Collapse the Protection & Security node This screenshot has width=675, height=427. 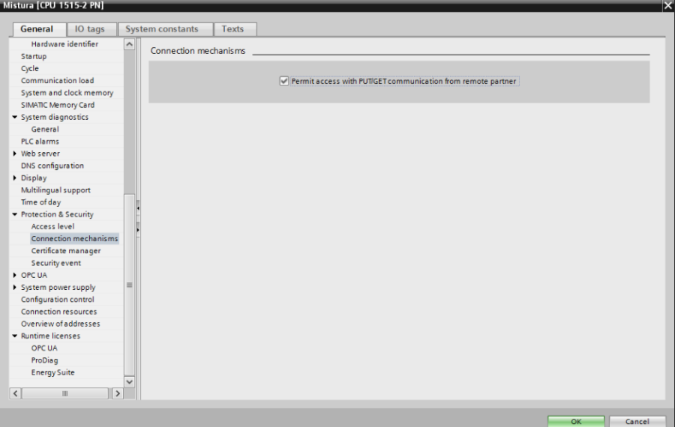point(15,215)
